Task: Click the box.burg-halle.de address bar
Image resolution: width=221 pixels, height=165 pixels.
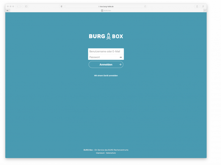Action: (x=106, y=6)
